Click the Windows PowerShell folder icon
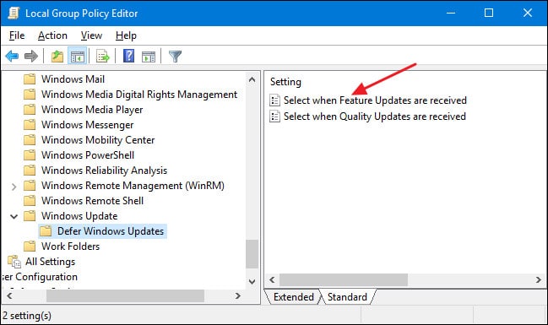This screenshot has width=548, height=325. [30, 155]
